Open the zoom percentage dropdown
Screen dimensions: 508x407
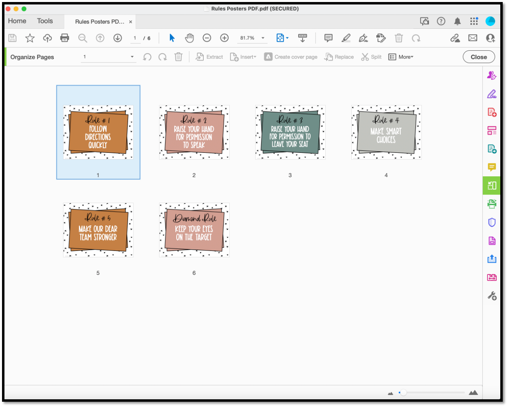tap(263, 38)
